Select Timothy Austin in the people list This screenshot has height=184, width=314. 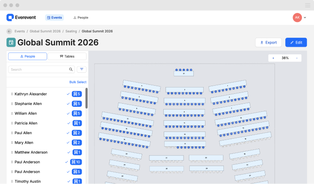(28, 181)
